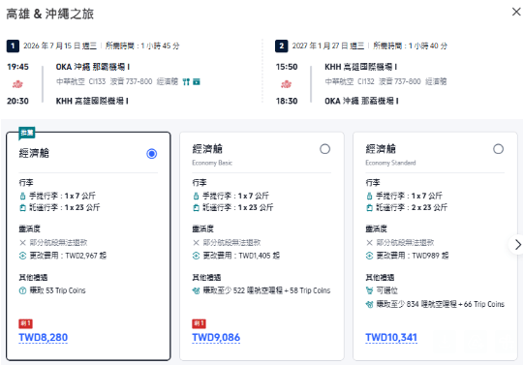This screenshot has width=523, height=365.
Task: Select the Economy Standard fare radio button
Action: click(x=499, y=149)
